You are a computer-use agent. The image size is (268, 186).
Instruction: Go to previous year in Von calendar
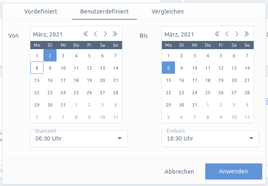click(86, 34)
